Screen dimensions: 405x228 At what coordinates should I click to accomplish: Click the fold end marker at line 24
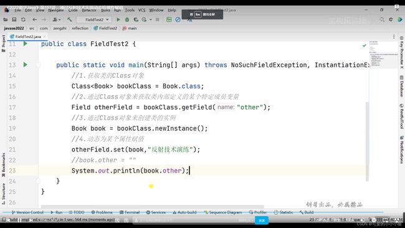38,181
